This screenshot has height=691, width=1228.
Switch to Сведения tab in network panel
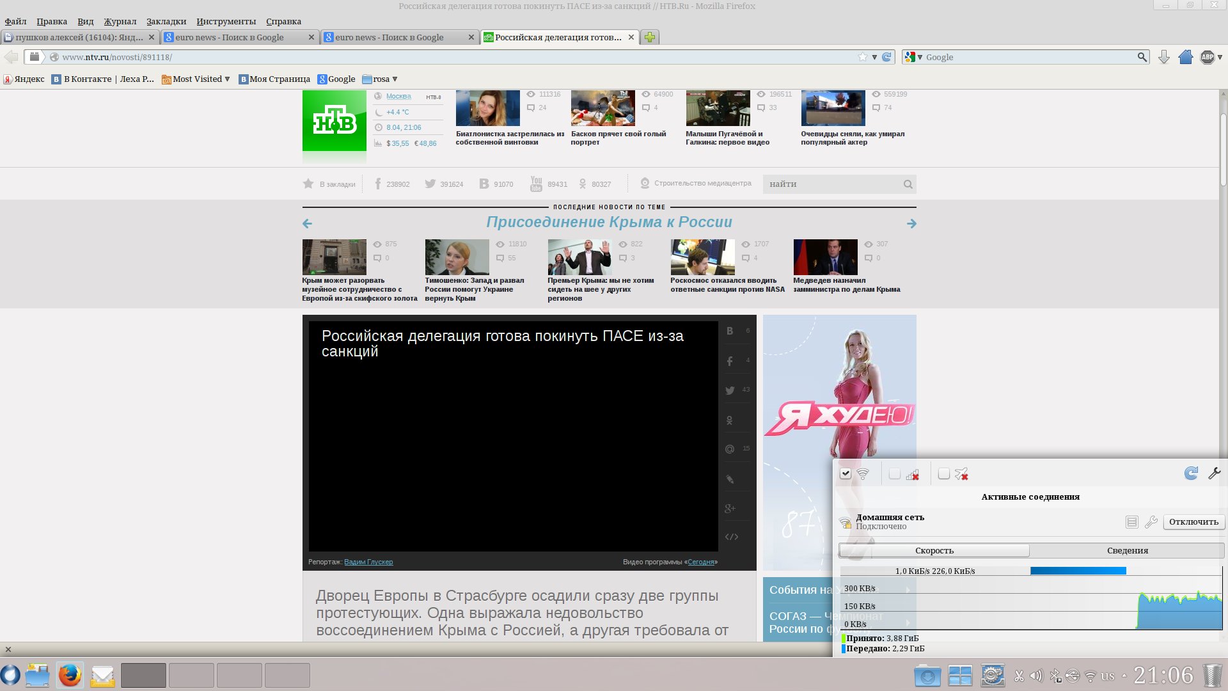[1127, 550]
